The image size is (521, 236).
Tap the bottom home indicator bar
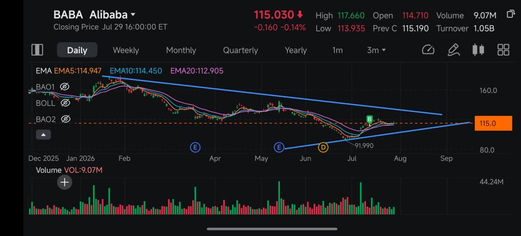272,229
